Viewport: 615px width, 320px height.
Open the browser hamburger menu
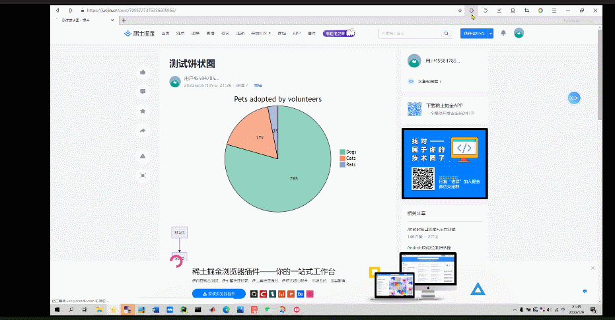pyautogui.click(x=554, y=11)
